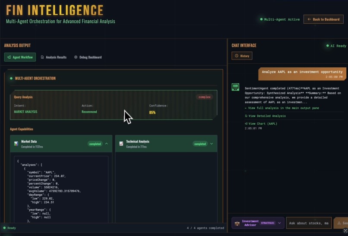Viewport: 348px width, 236px height.
Task: Click the 85% confidence value
Action: (x=152, y=113)
